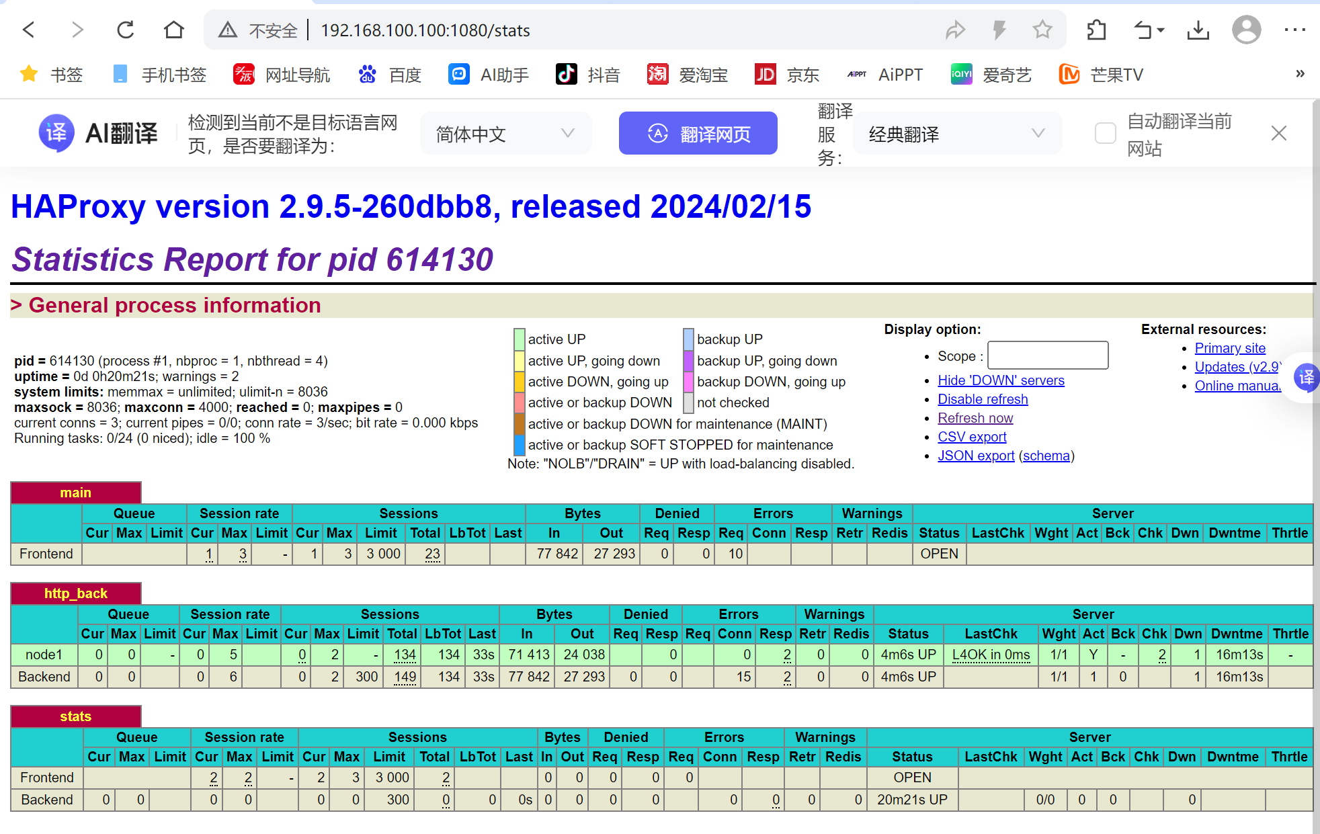Open dropdown next to undo tab icon
The height and width of the screenshot is (834, 1320).
click(x=1161, y=30)
